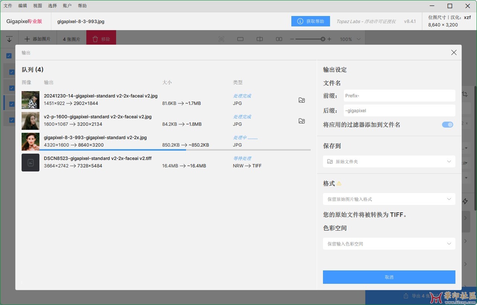Choose the side-by-side view icon
The width and height of the screenshot is (477, 305).
(x=279, y=39)
